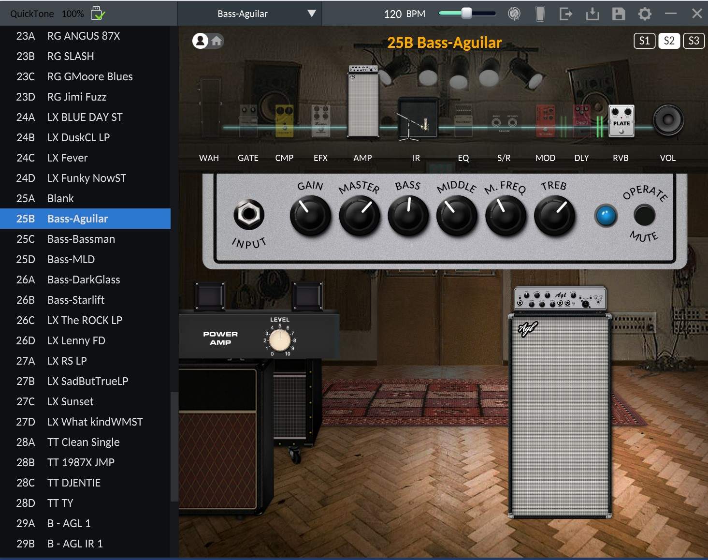
Task: Select the AMP stack in the signal chain
Action: 363,102
